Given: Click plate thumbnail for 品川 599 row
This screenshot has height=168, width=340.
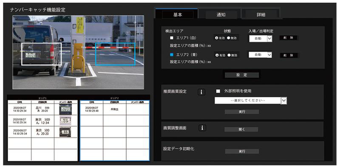Looking at the screenshot, I should click(x=65, y=109).
